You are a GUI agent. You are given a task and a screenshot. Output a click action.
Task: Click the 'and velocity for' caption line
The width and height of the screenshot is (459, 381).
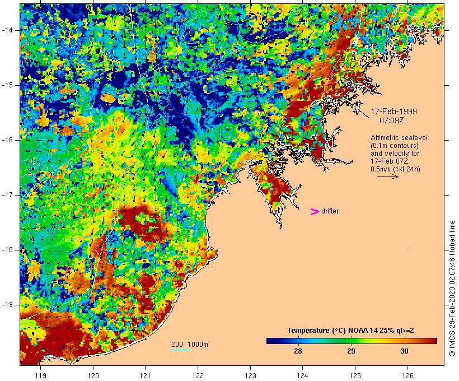click(395, 154)
